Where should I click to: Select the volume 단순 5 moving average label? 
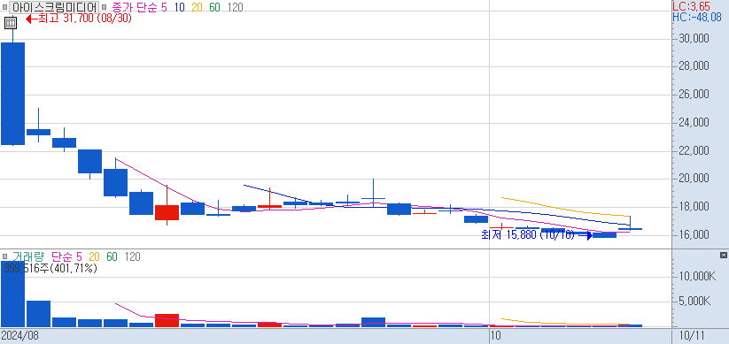(66, 256)
